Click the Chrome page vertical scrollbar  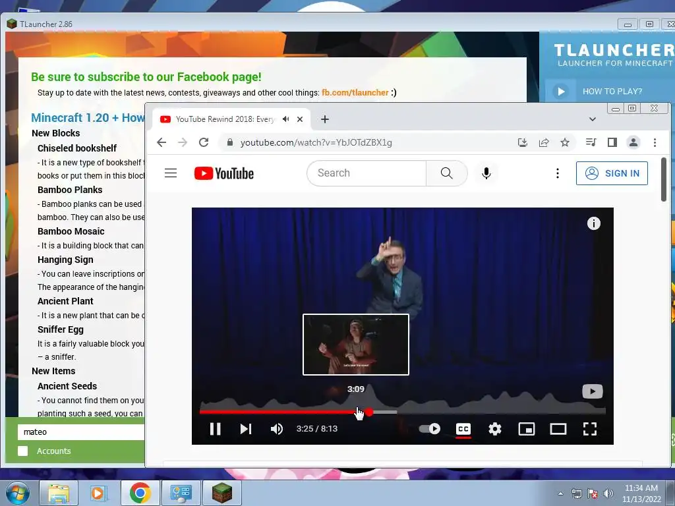point(664,179)
